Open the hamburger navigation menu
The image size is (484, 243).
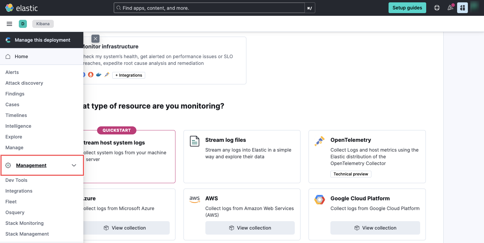tap(9, 24)
